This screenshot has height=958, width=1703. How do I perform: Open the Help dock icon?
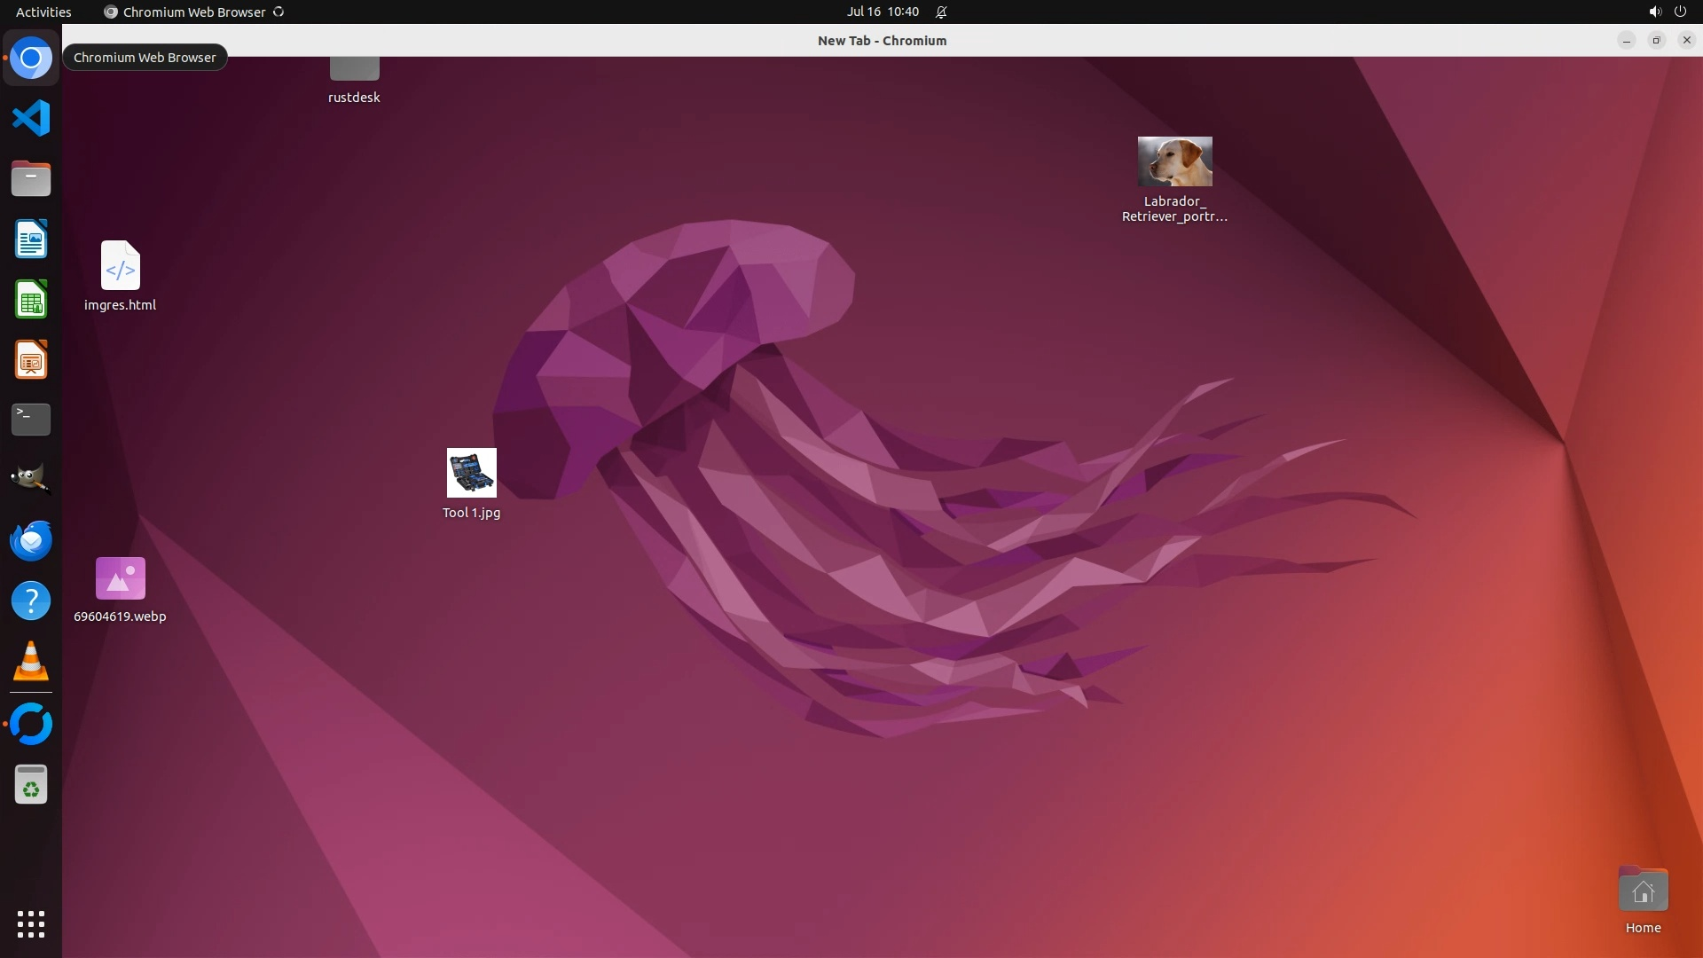(x=31, y=601)
